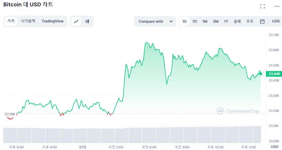Switch to line chart view icon
Screen dimensions: 282x150
[77, 21]
